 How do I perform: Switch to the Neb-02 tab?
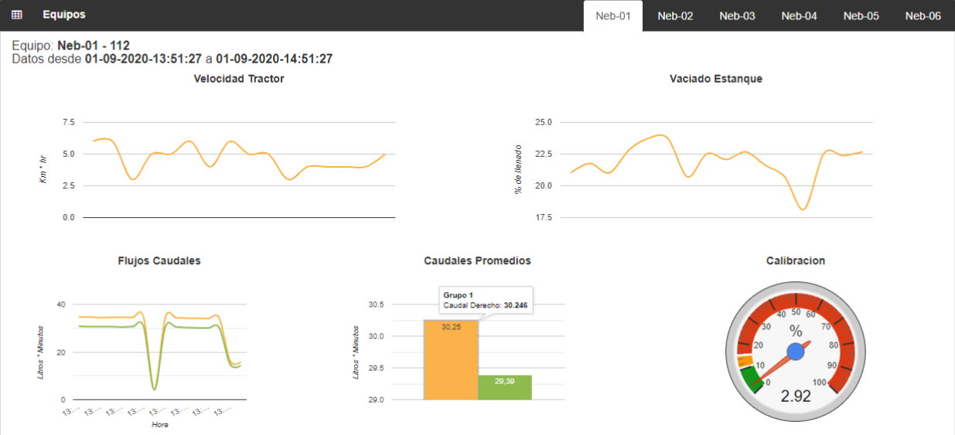[x=675, y=15]
